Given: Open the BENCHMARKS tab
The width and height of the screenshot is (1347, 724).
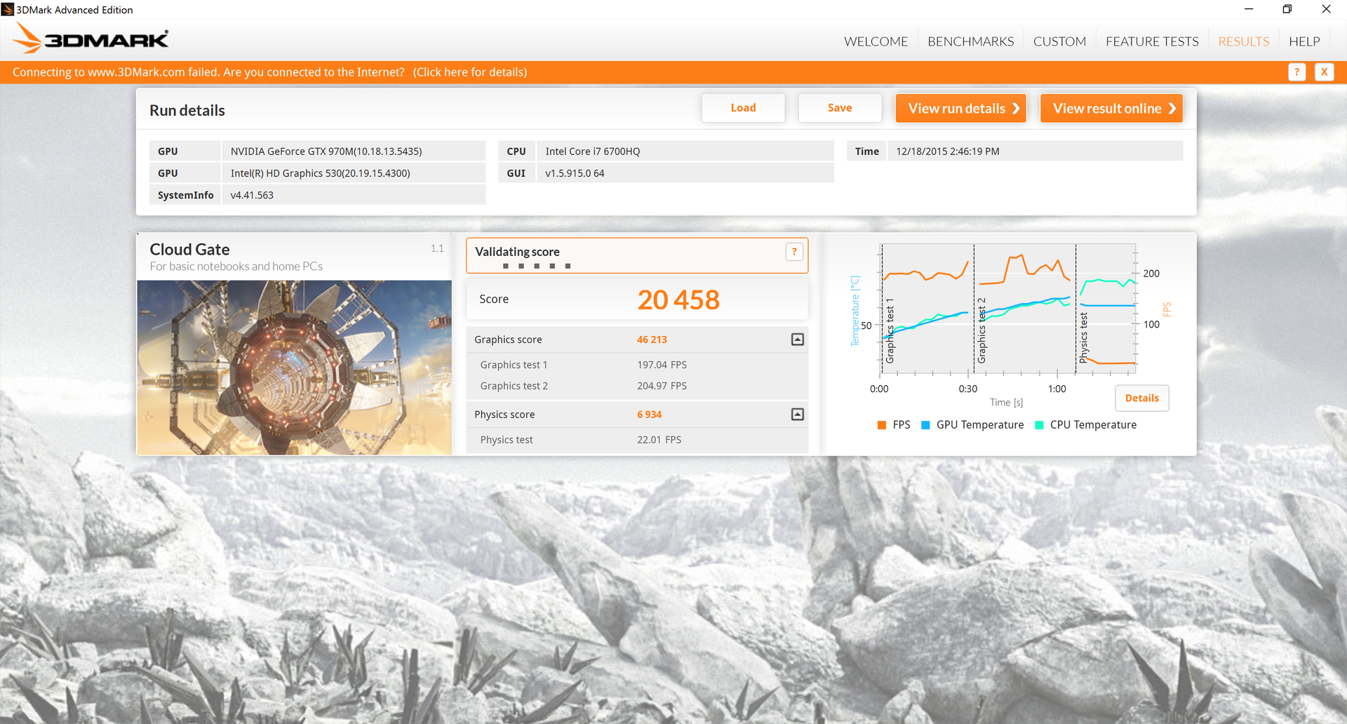Looking at the screenshot, I should tap(970, 41).
